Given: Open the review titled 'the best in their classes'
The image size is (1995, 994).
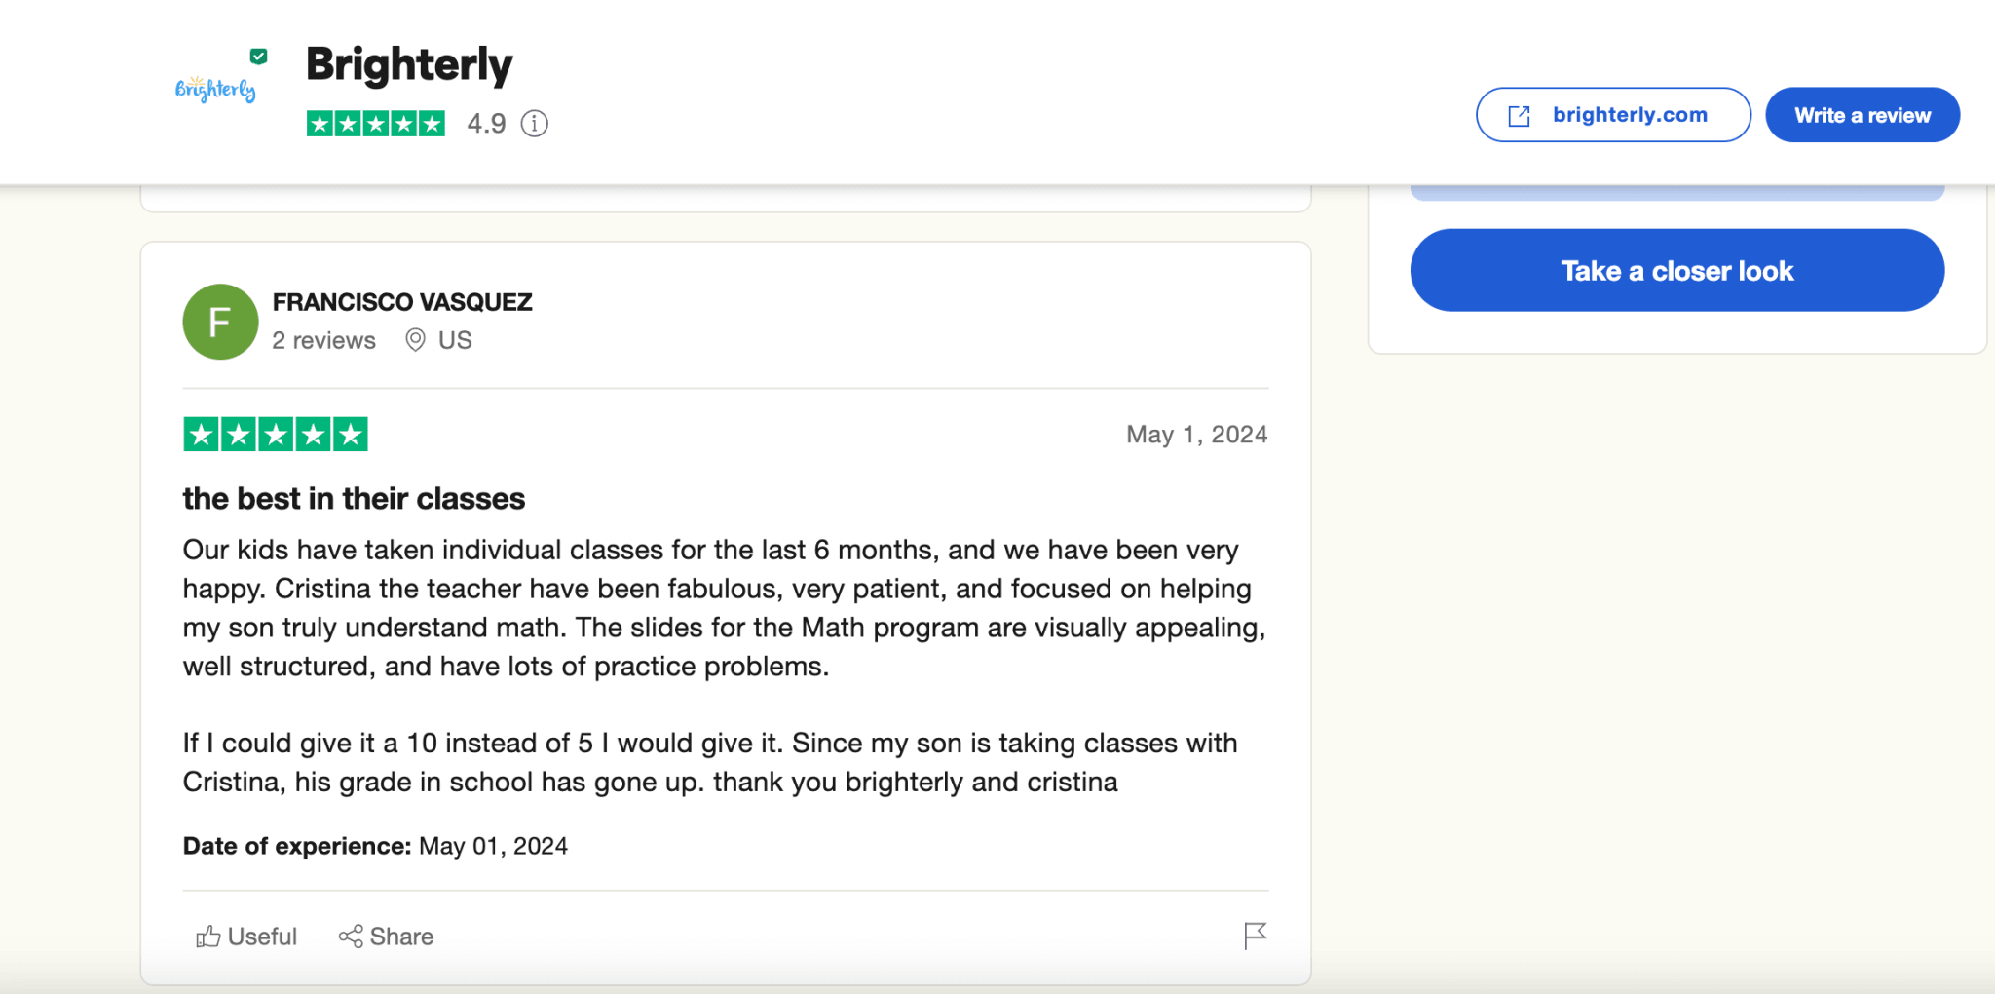Looking at the screenshot, I should [x=354, y=499].
